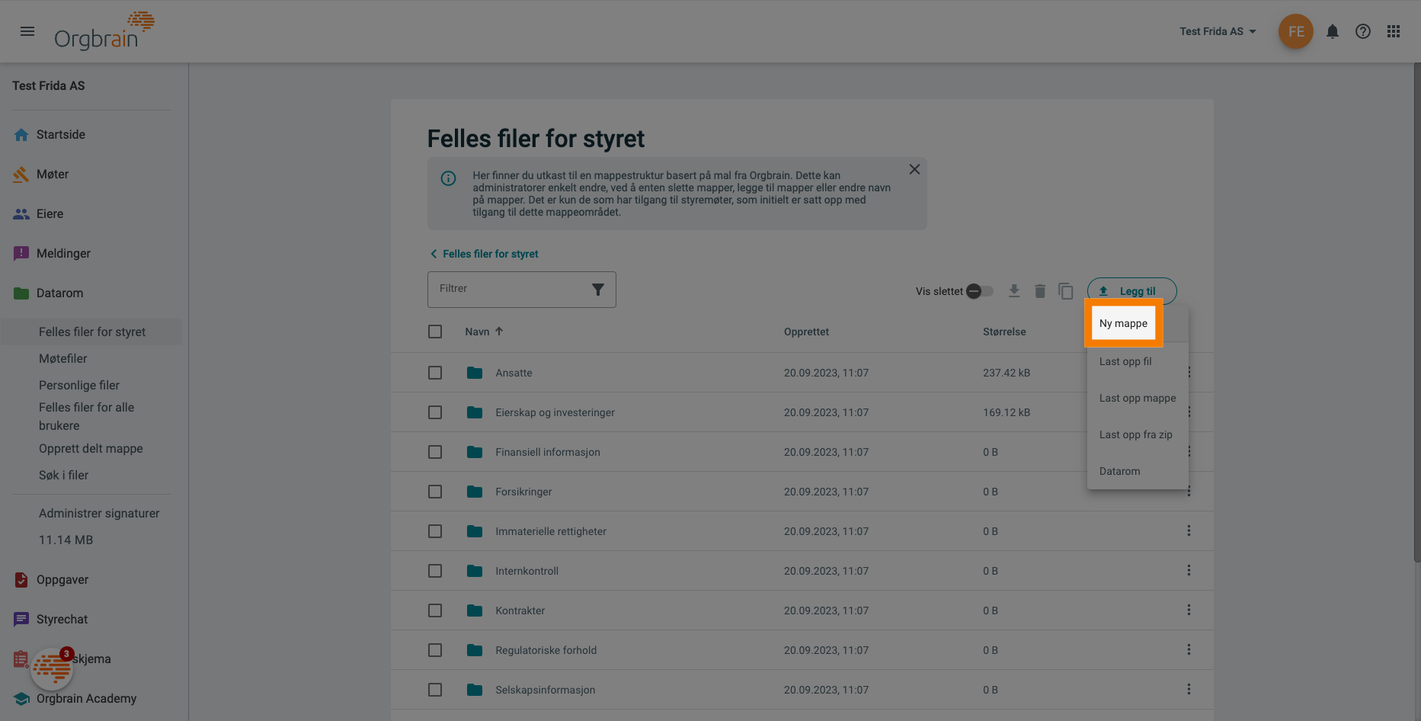Open three-dot menu for Immaterielle rettigheter

pyautogui.click(x=1188, y=530)
